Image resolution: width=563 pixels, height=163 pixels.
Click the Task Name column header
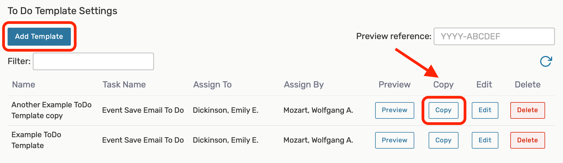tap(124, 84)
